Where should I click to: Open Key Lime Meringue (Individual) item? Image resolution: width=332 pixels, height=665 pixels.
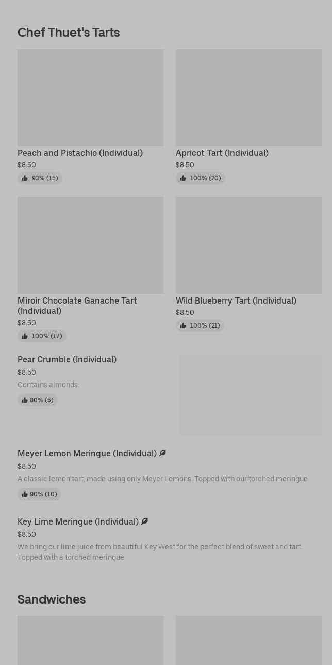(78, 521)
